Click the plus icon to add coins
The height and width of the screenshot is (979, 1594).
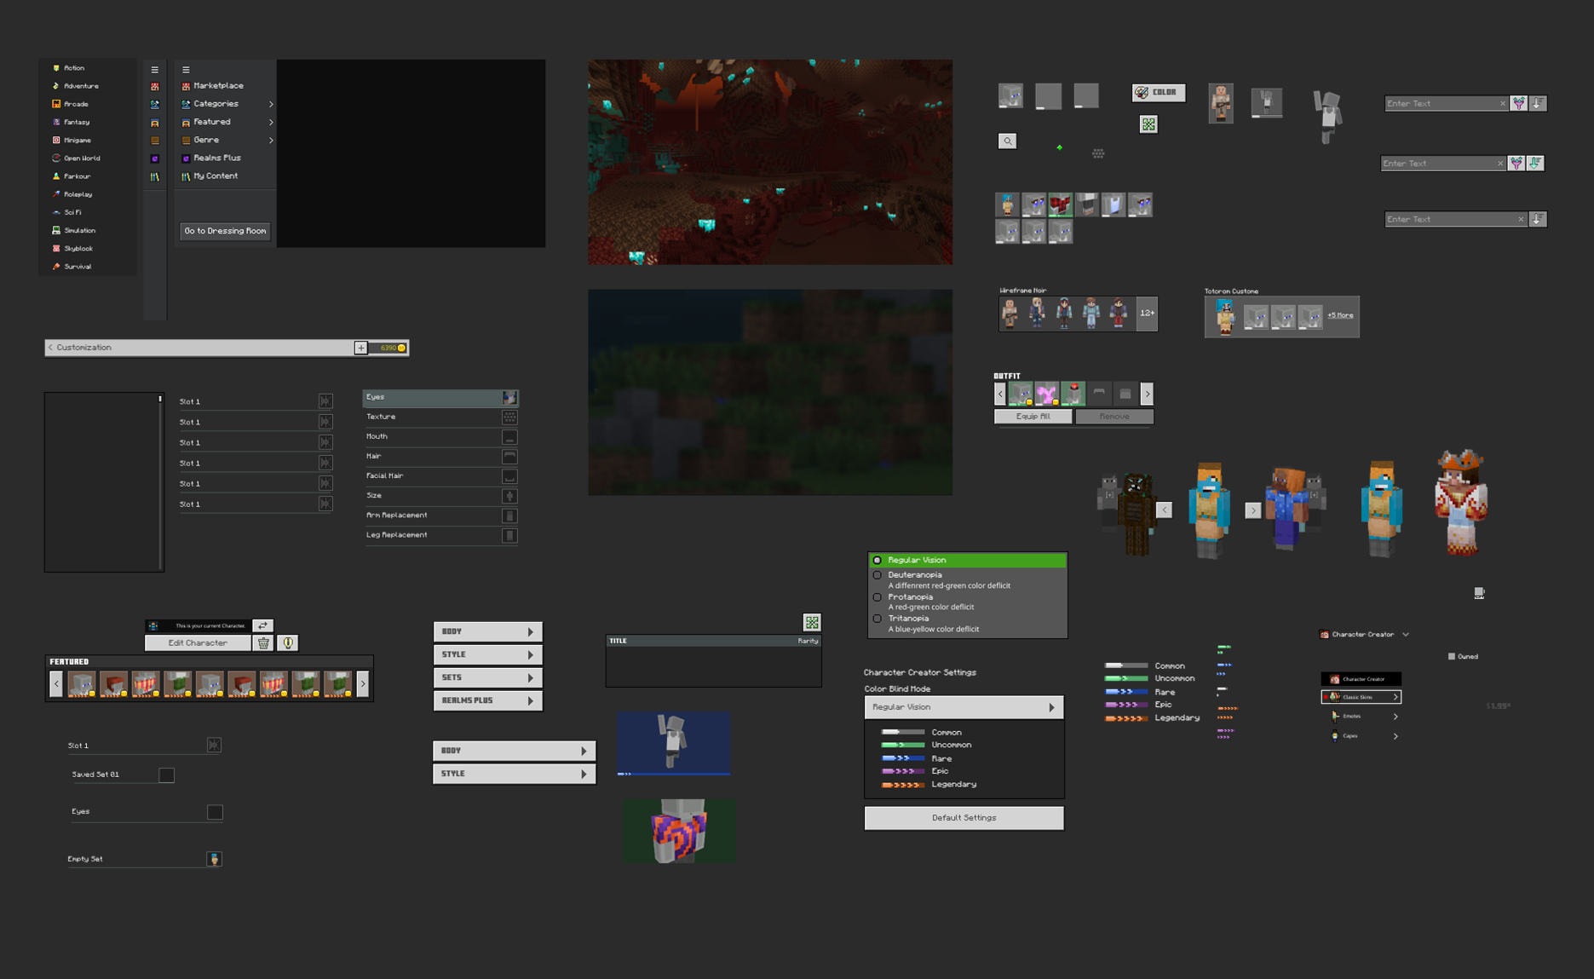tap(361, 348)
